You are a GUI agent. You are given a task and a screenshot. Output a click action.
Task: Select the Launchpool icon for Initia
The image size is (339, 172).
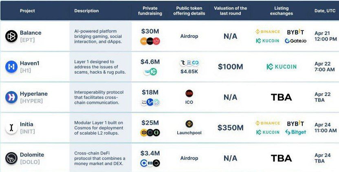[189, 124]
